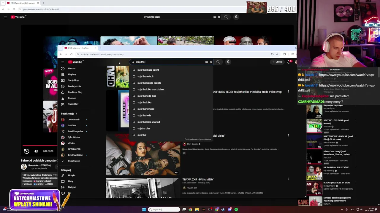Open options menu for TEDEF diss result
The image size is (380, 213).
pyautogui.click(x=288, y=92)
